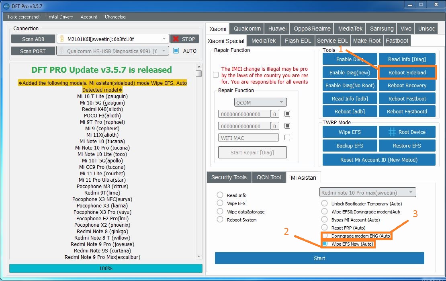Switch to the Unisoc tab
Viewport: 446px width, 281px height.
(x=426, y=29)
